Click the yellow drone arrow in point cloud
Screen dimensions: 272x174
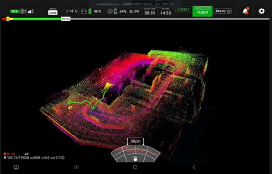[109, 86]
